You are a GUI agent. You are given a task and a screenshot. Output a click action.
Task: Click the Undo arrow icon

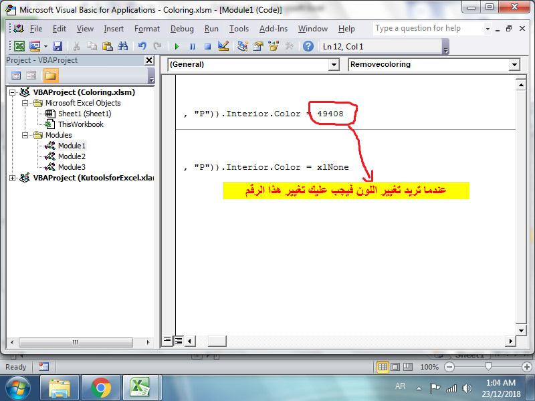pos(142,46)
